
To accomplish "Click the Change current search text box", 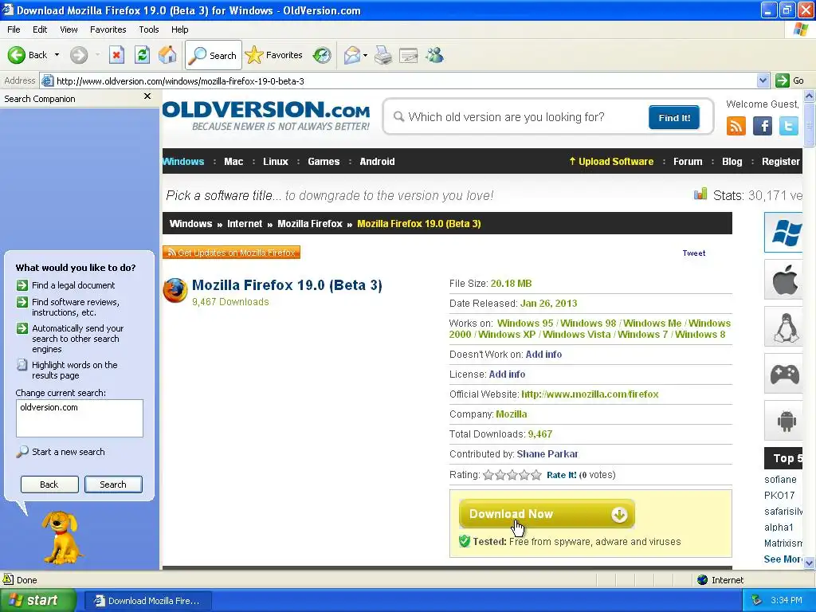I will (80, 418).
